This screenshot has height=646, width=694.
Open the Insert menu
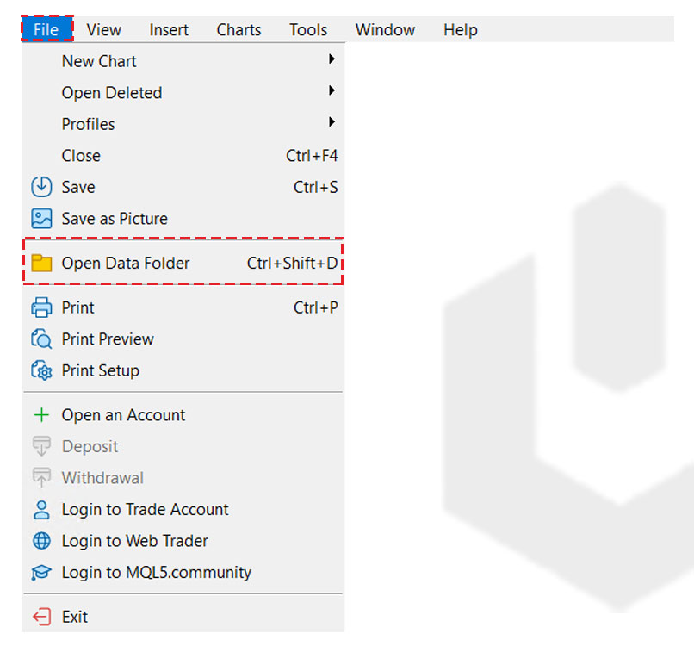pos(169,30)
